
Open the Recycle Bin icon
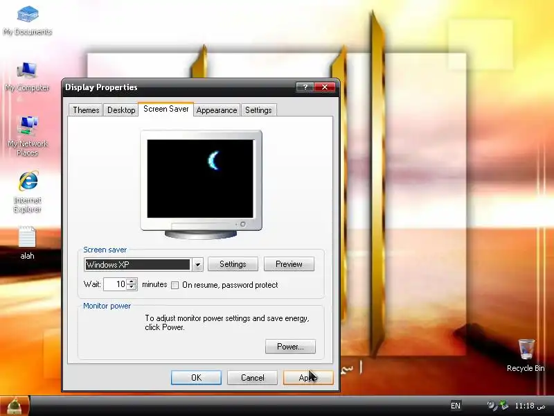coord(526,355)
